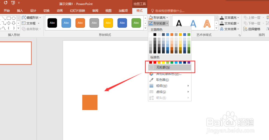The image size is (269, 140).
Task: Open the 虚线 dashes submenu
Action: (170, 92)
